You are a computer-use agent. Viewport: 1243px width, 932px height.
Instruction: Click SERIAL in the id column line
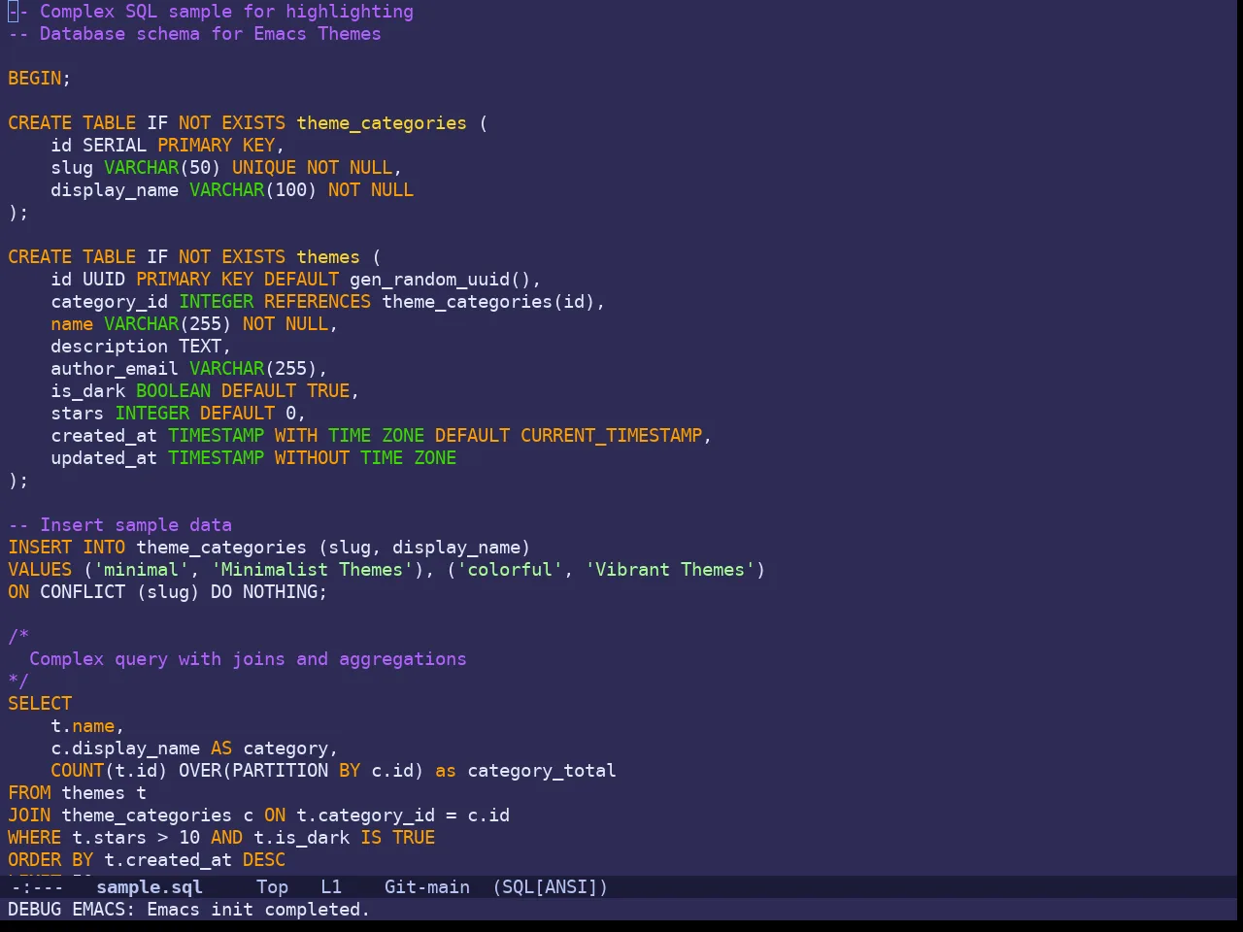[115, 146]
